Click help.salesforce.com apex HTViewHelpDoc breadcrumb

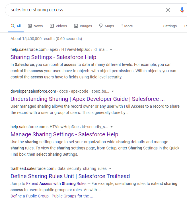click(x=59, y=49)
